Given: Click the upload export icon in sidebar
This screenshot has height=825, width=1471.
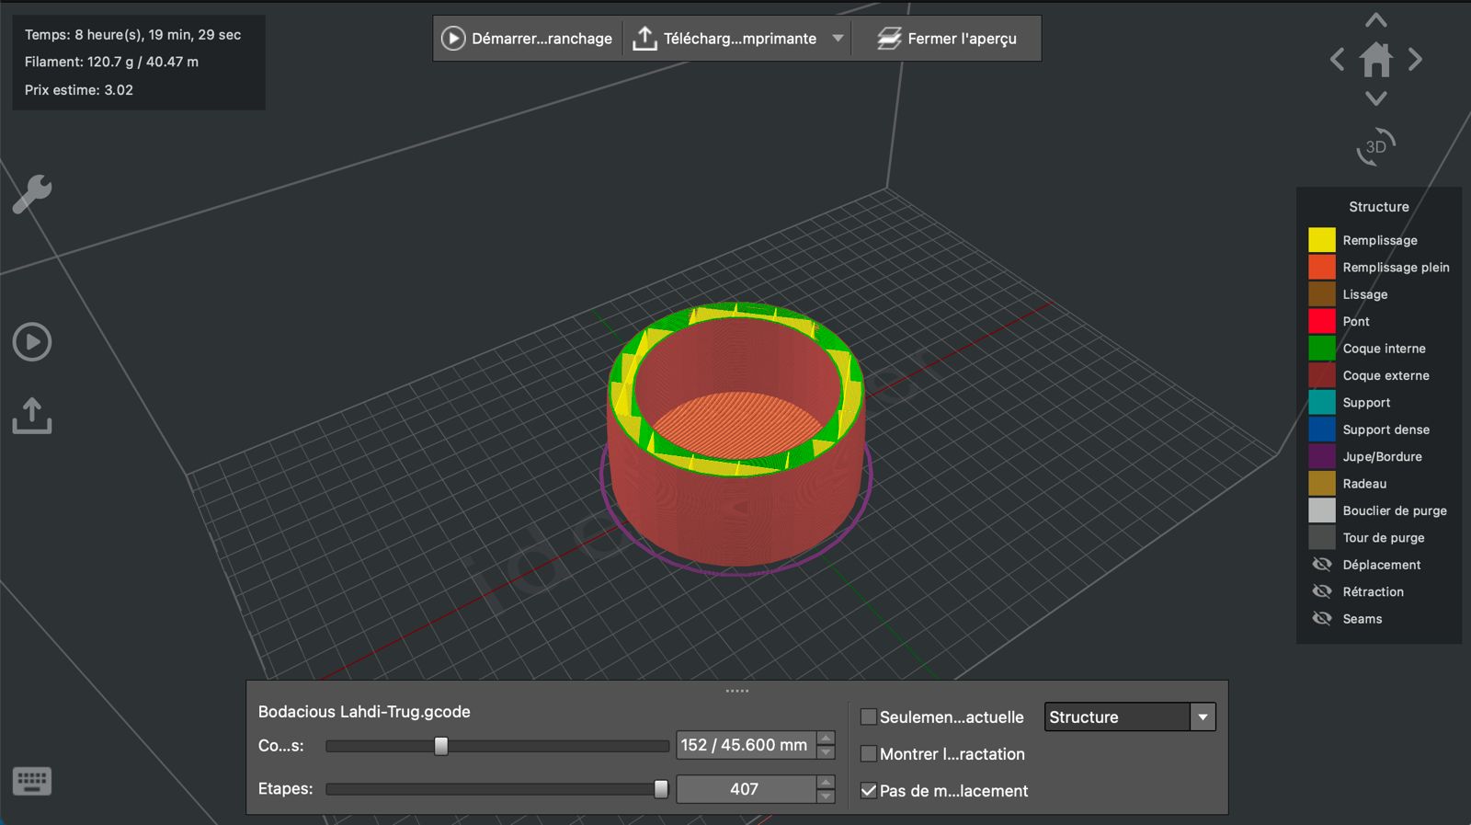Looking at the screenshot, I should point(32,416).
